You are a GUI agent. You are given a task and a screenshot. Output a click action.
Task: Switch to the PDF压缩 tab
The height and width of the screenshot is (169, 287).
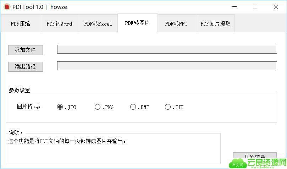(x=20, y=24)
